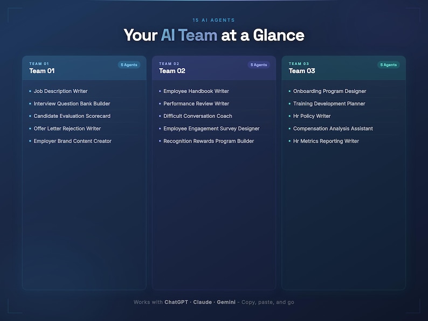
Task: Click 'Claude' in the footer
Action: (203, 302)
